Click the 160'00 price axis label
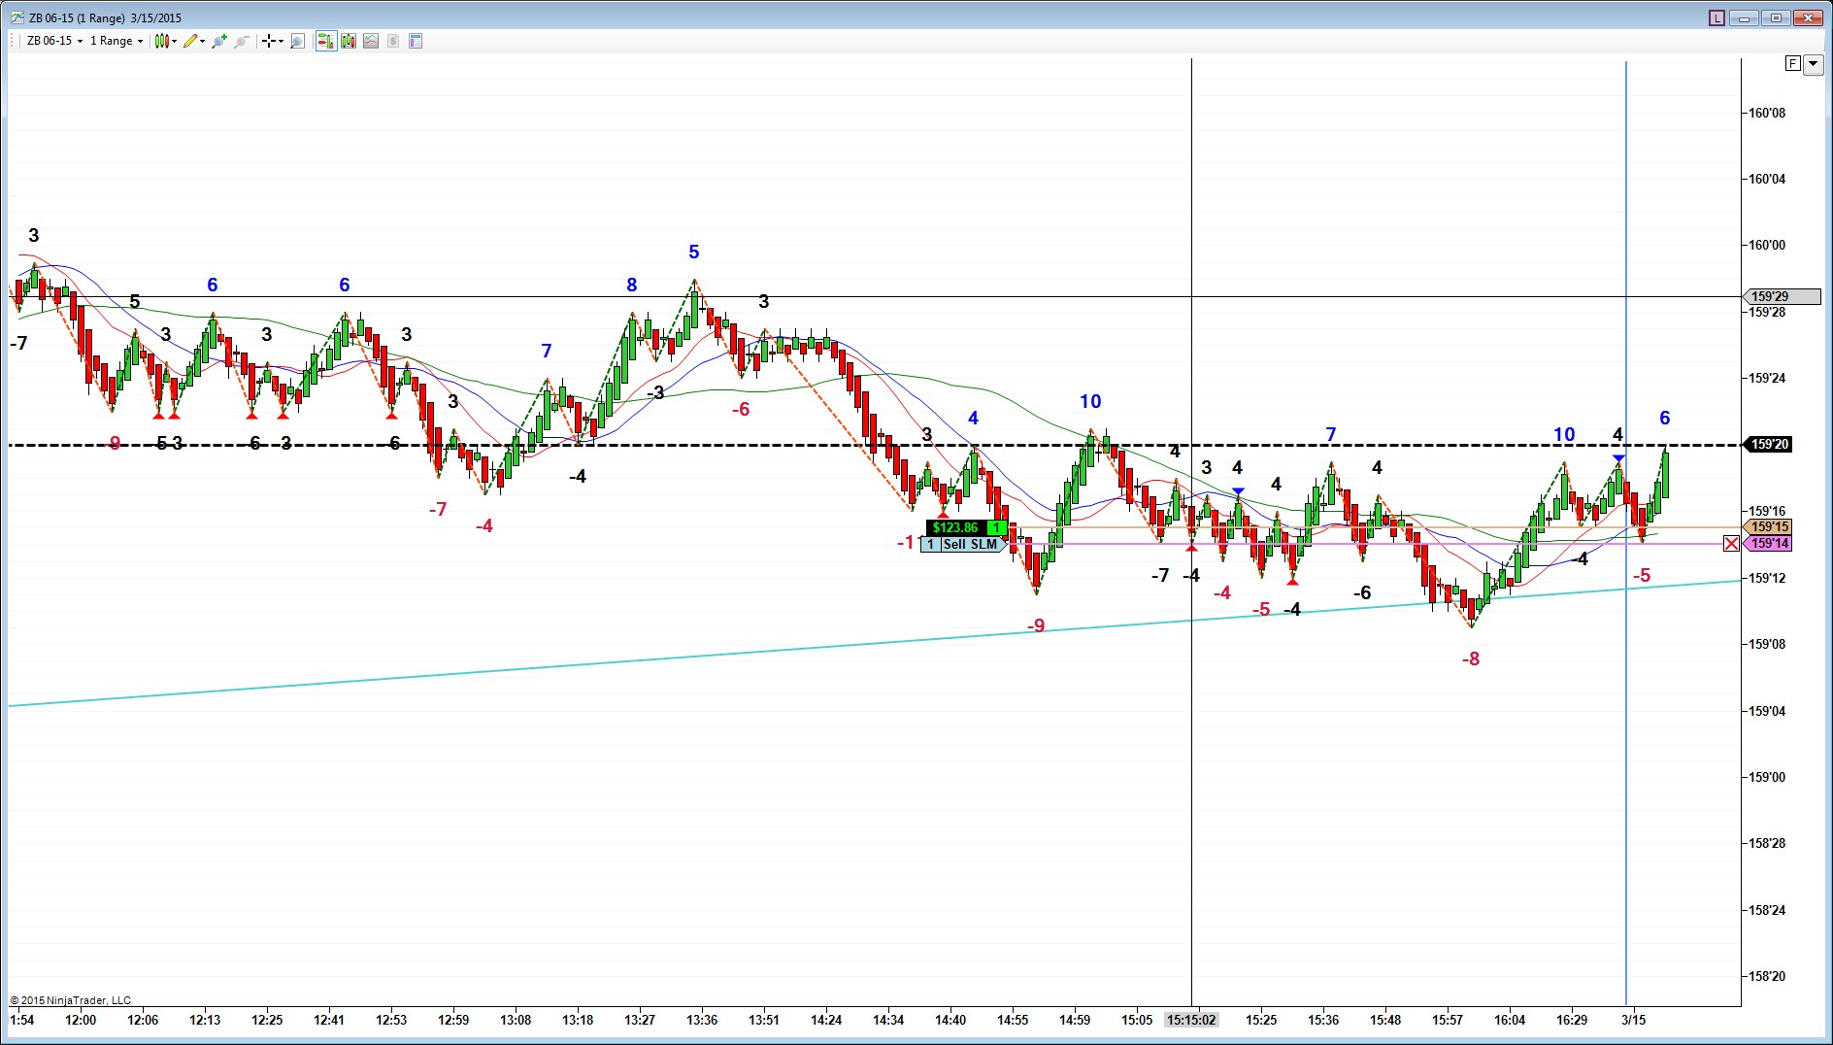Screen dimensions: 1833x1045 (1767, 245)
